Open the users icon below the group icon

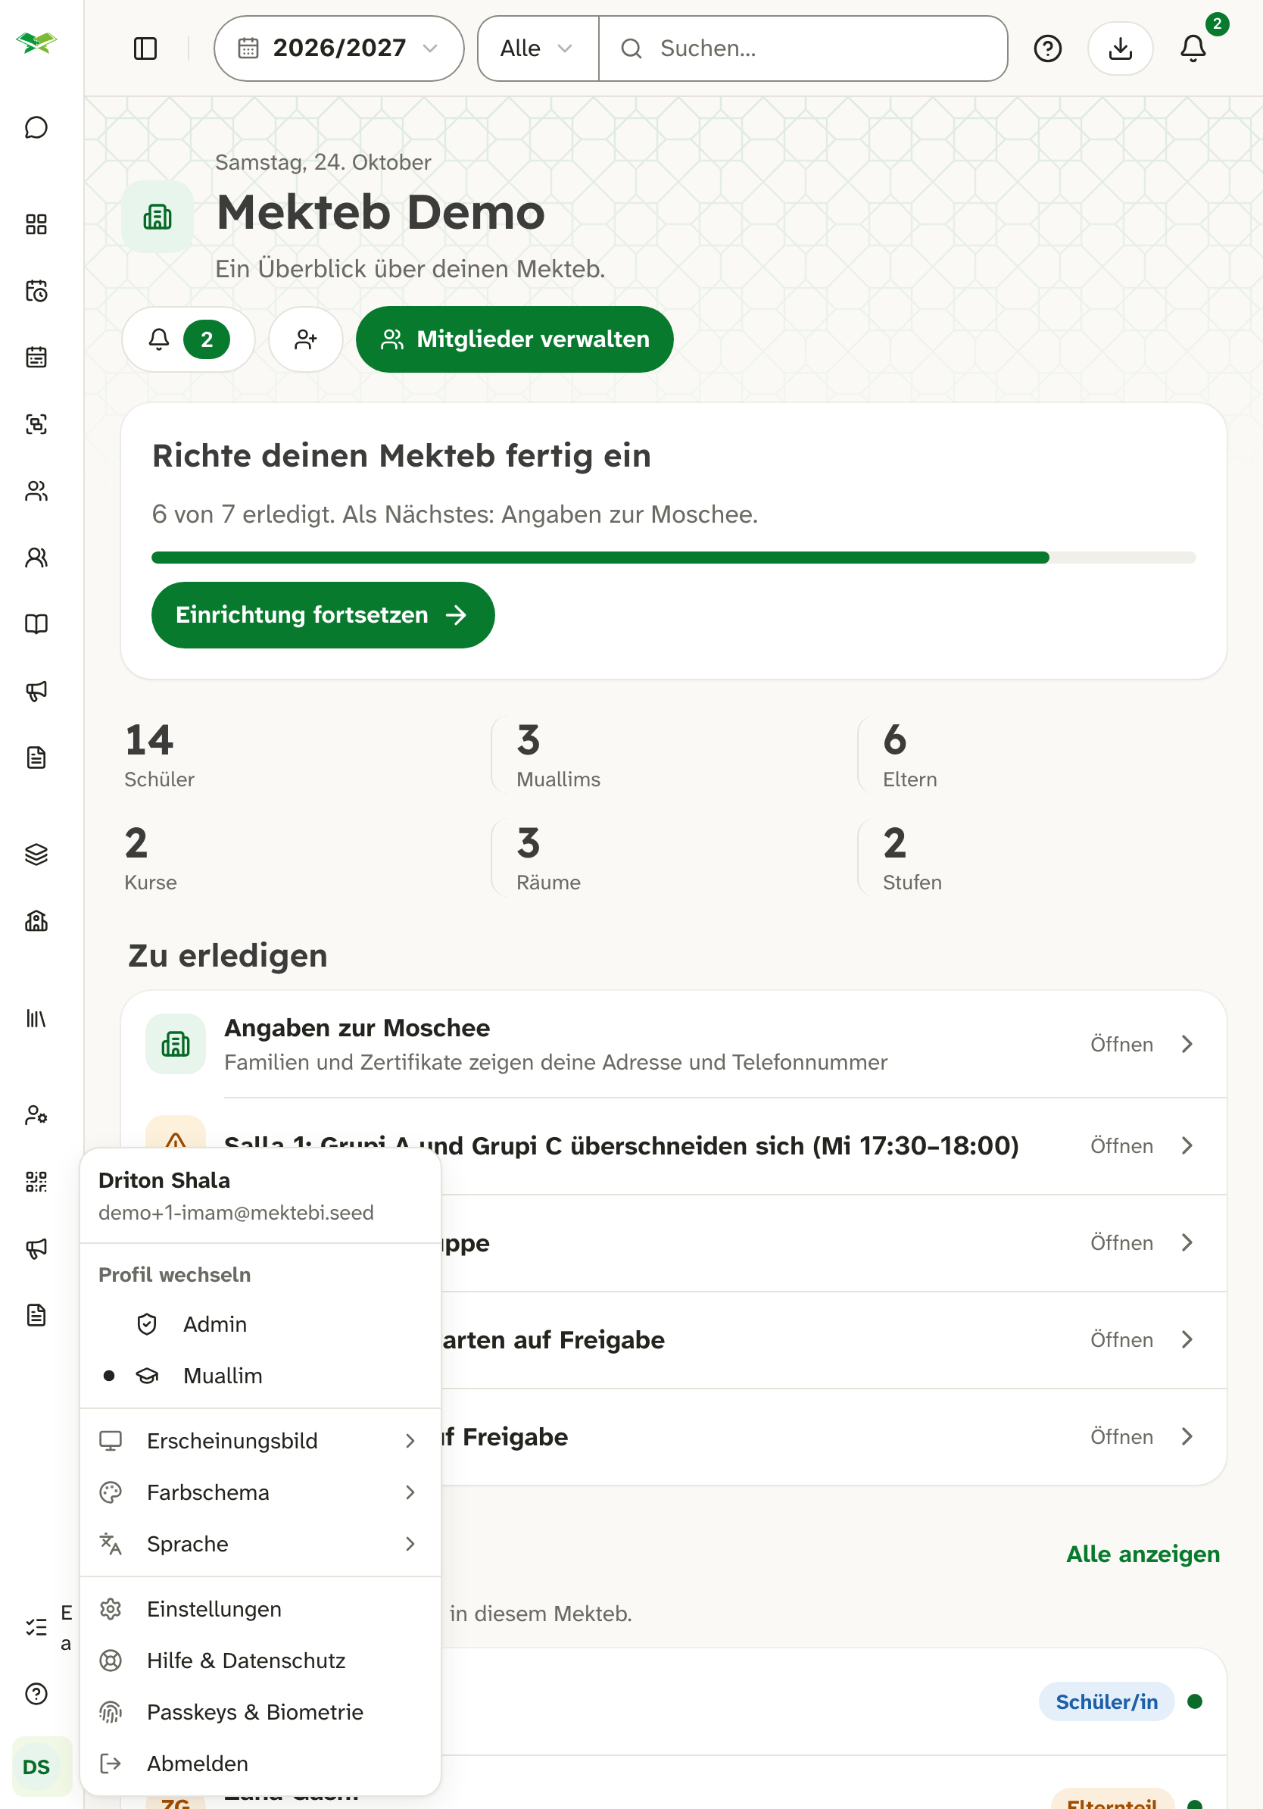[36, 557]
